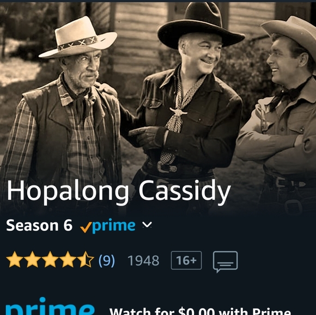Open the (9) customer reviews link
This screenshot has width=316, height=315.
pos(107,261)
